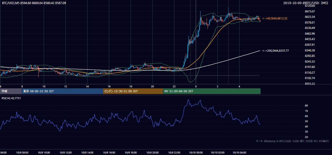Click the 早朝 session bar
332x155 pixels.
point(11,91)
